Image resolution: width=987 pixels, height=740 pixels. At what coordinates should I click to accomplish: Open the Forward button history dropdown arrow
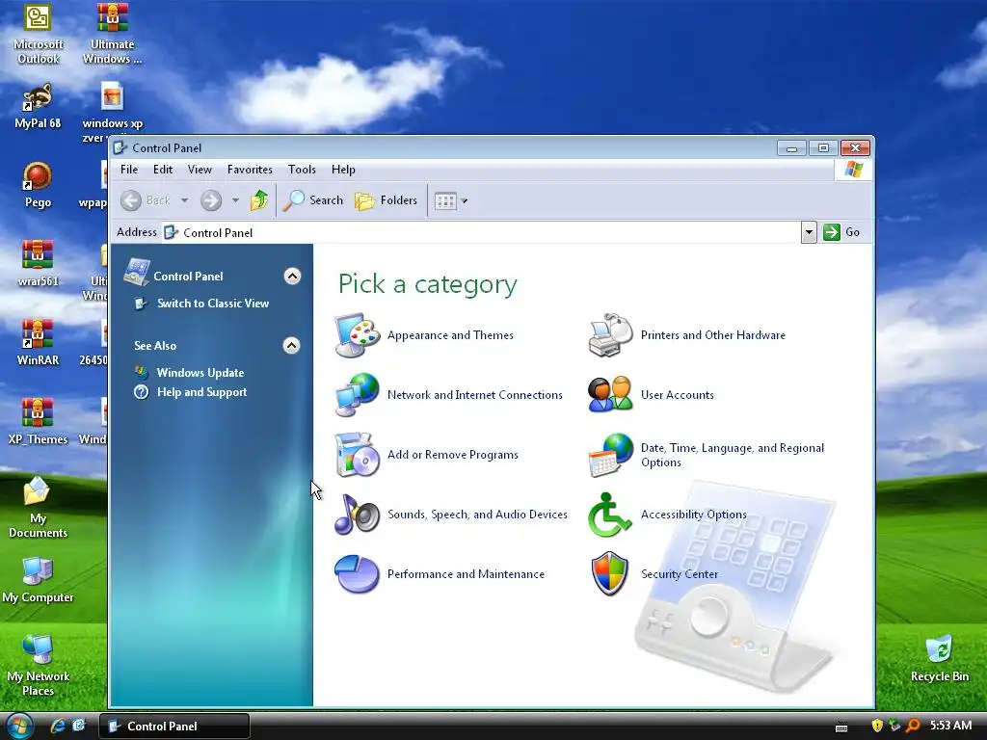(235, 200)
